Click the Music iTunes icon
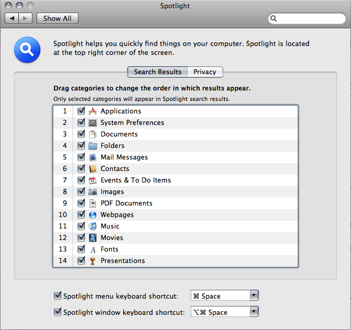This screenshot has width=351, height=330. (92, 226)
